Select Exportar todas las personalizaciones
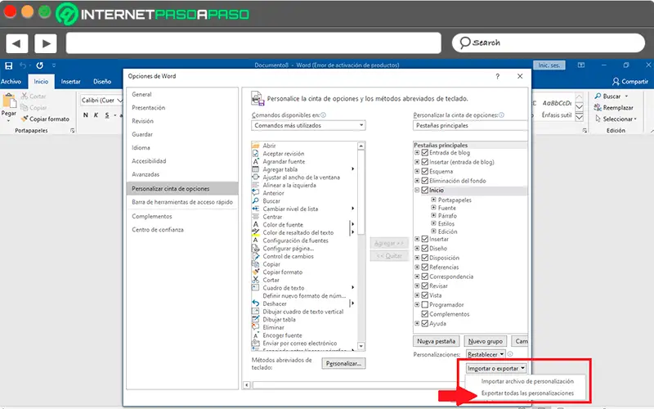 tap(526, 393)
